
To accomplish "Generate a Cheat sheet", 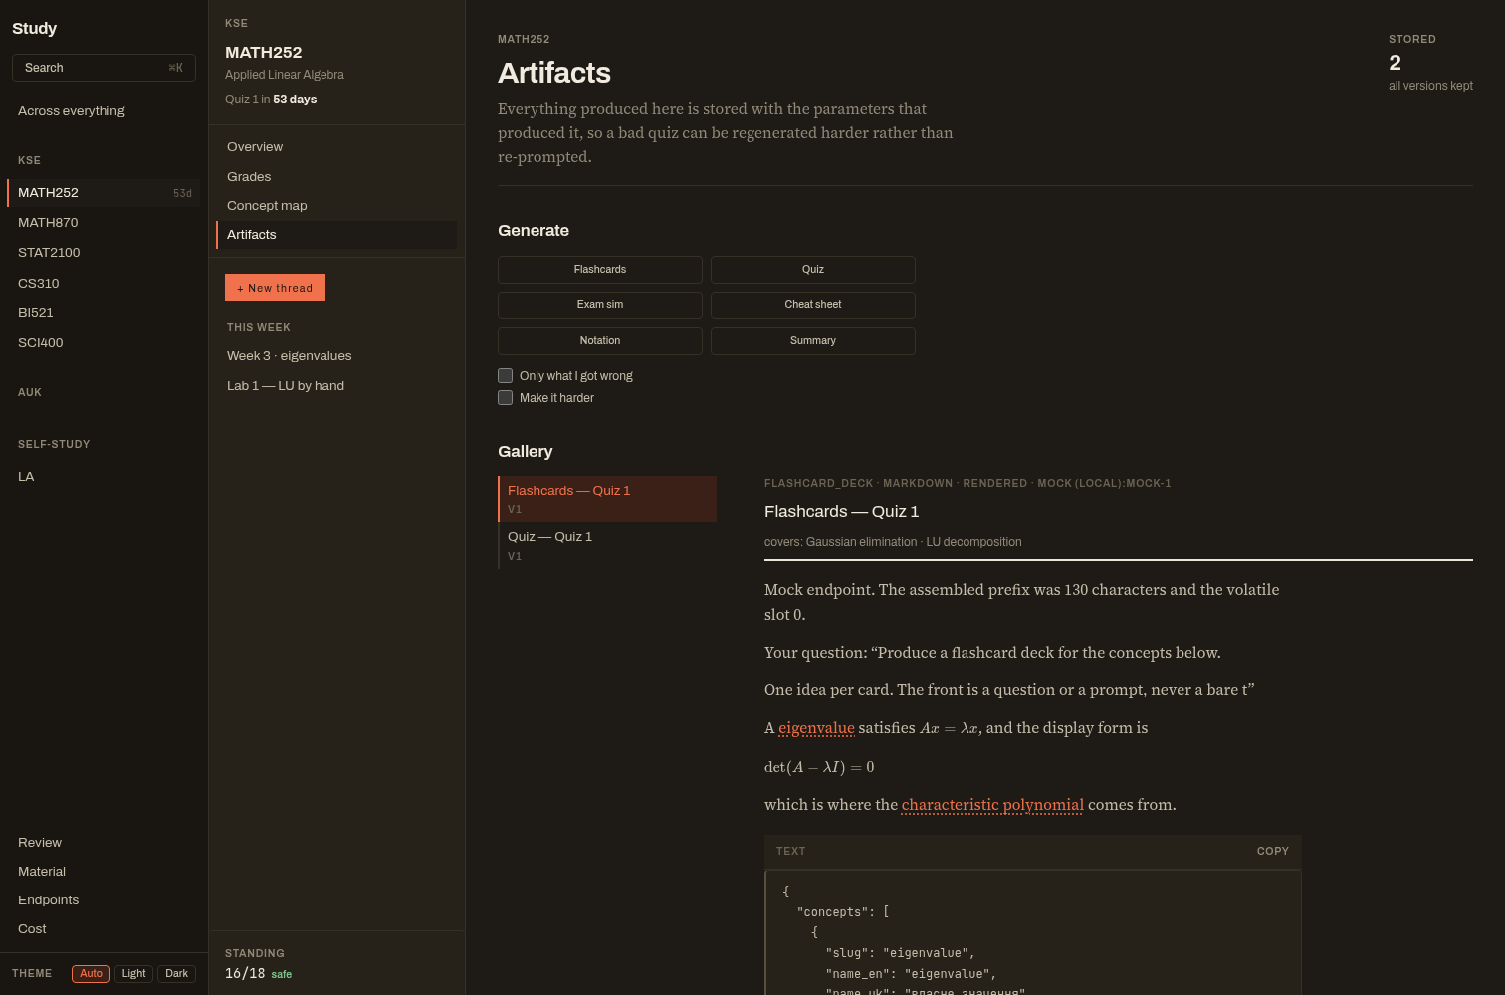I will click(813, 305).
